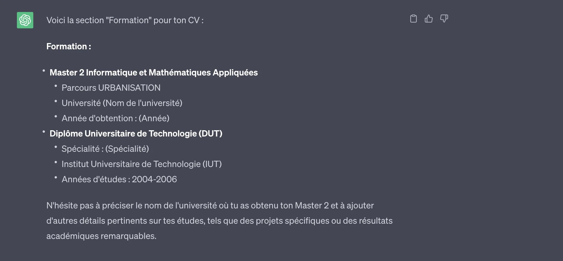Click the 'Année d'obtention : (Année)' line

115,119
